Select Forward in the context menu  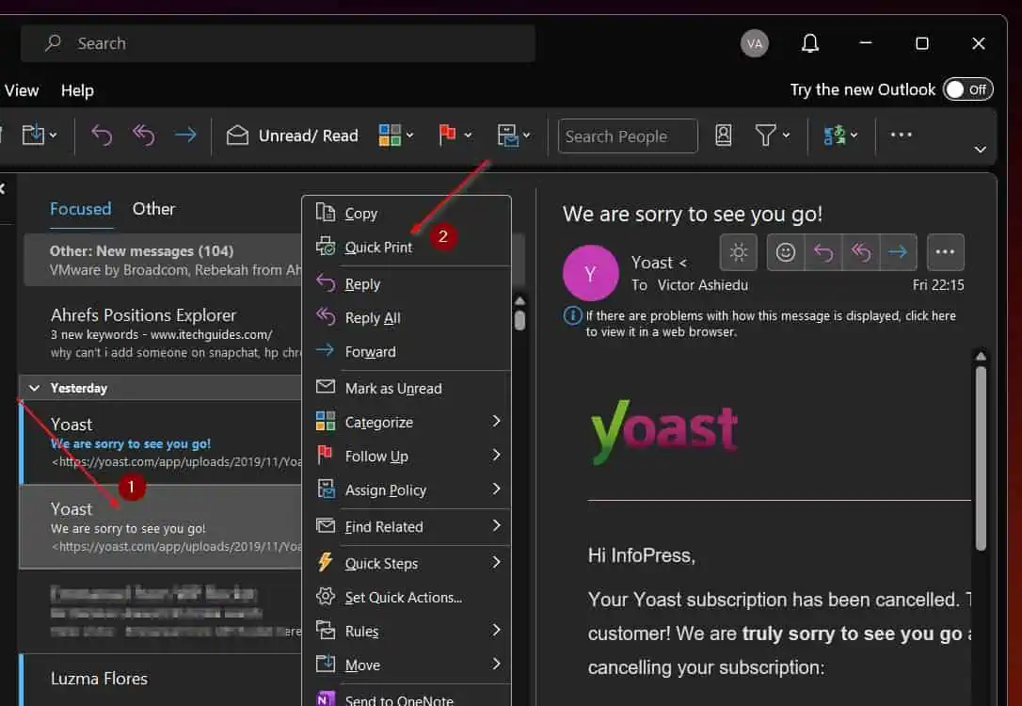(x=407, y=351)
